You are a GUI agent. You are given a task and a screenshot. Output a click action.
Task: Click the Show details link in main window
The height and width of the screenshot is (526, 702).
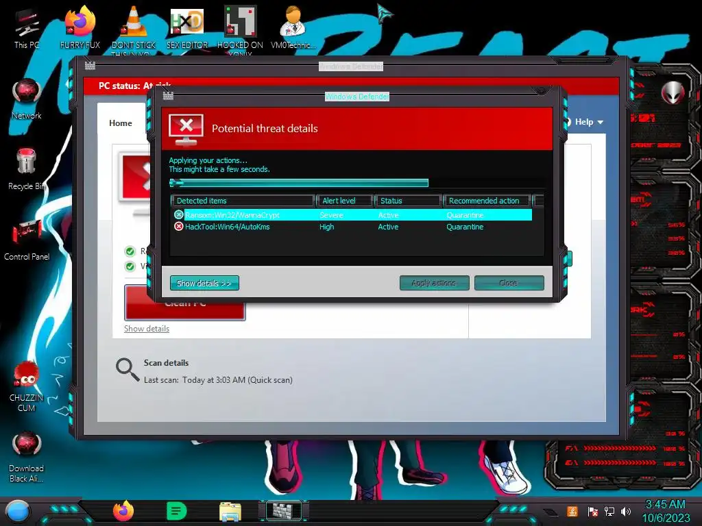147,329
